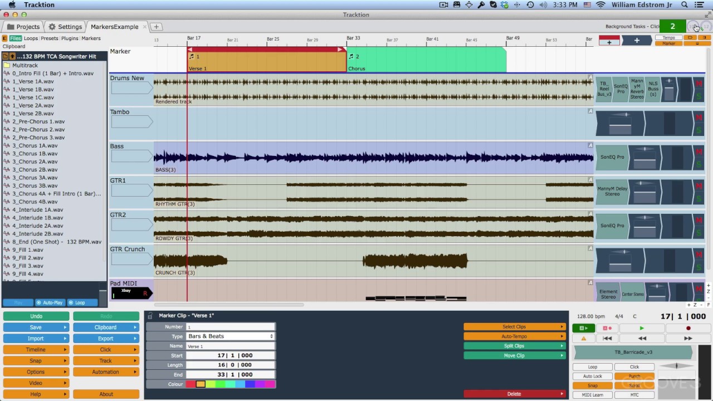
Task: Expand the Clipboard menu button
Action: coord(106,327)
